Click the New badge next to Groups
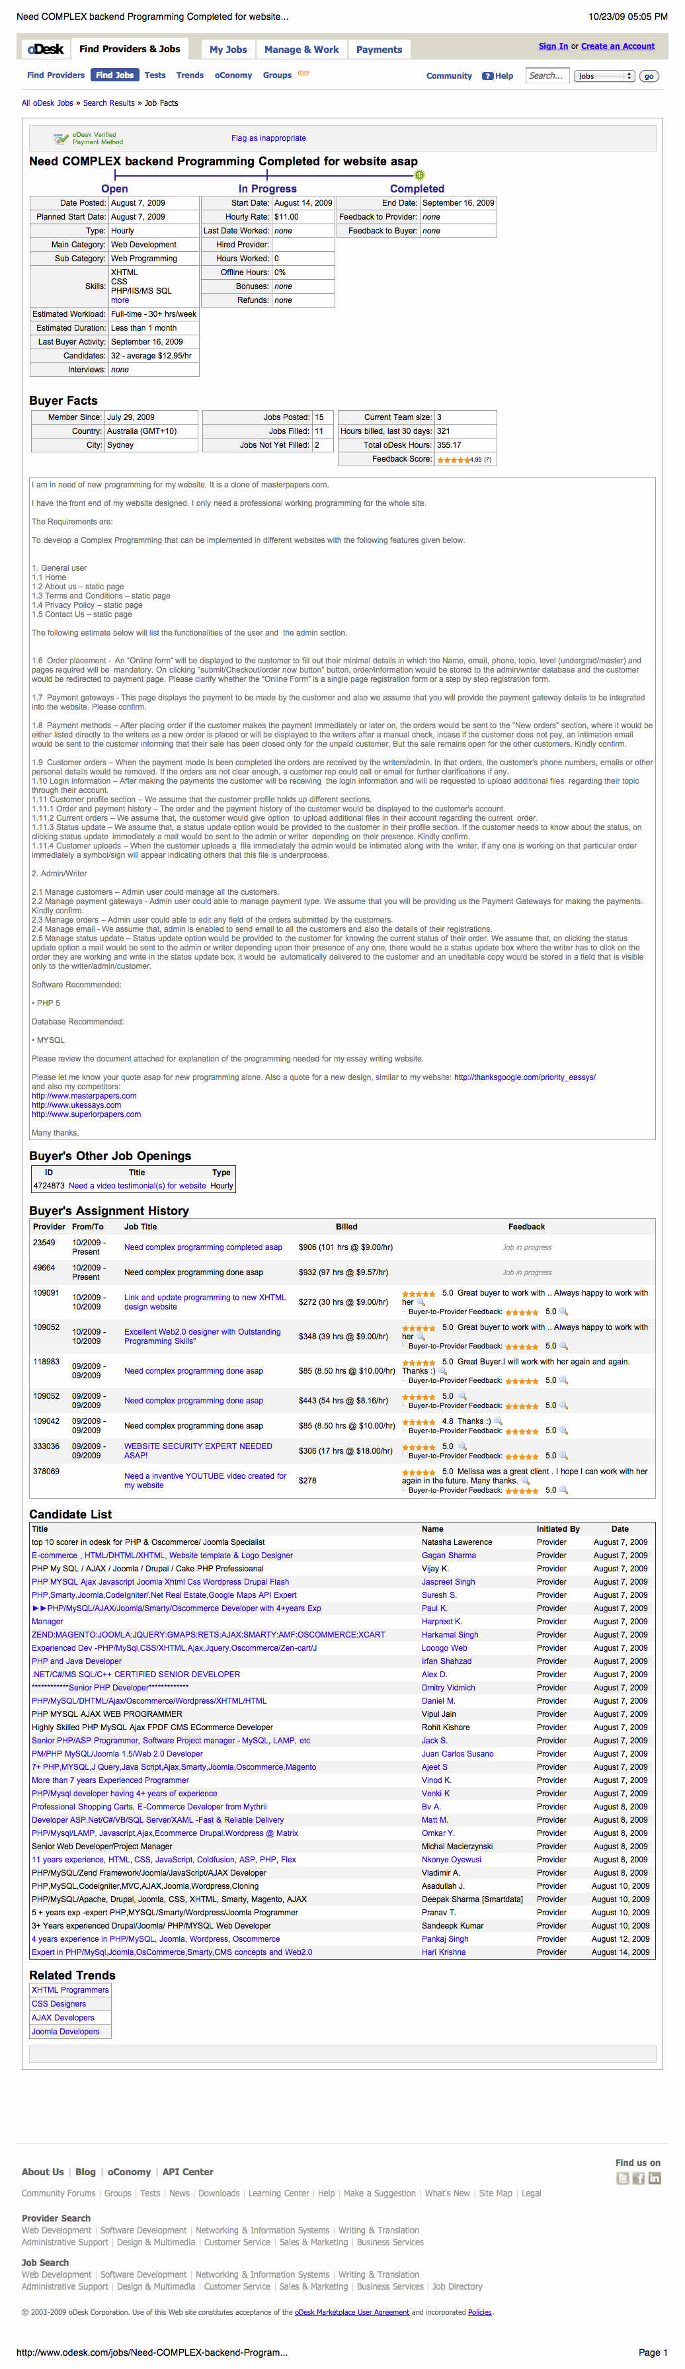685x2369 pixels. (x=303, y=73)
